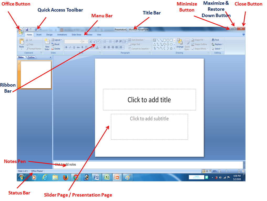Adjust the zoom slider handle

click(226, 171)
